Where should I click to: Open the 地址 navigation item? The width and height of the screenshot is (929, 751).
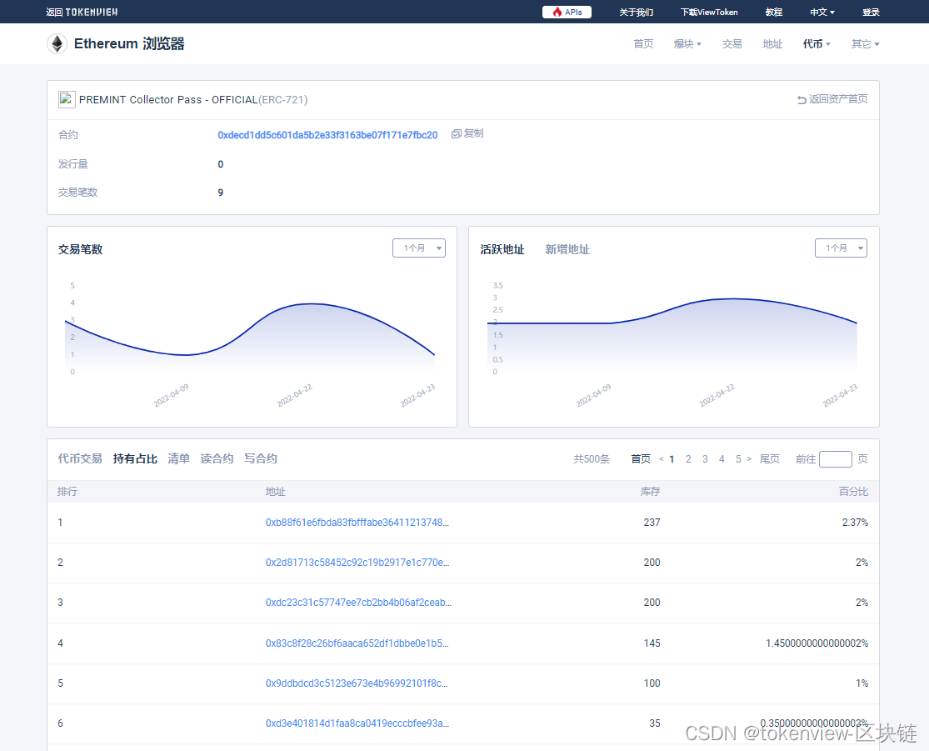[772, 44]
